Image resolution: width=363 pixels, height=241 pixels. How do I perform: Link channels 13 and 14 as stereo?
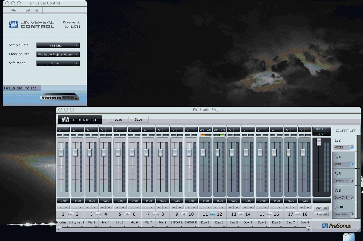pos(241,214)
